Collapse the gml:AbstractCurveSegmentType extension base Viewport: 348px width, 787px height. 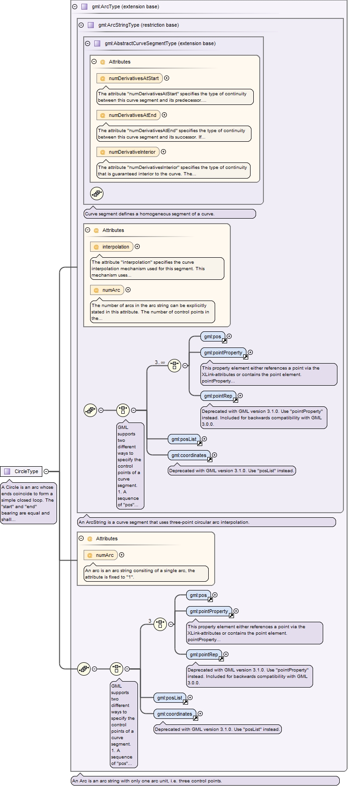[x=88, y=44]
